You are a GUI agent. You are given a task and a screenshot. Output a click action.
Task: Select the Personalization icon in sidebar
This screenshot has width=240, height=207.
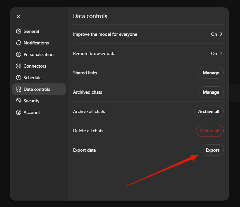pyautogui.click(x=18, y=54)
